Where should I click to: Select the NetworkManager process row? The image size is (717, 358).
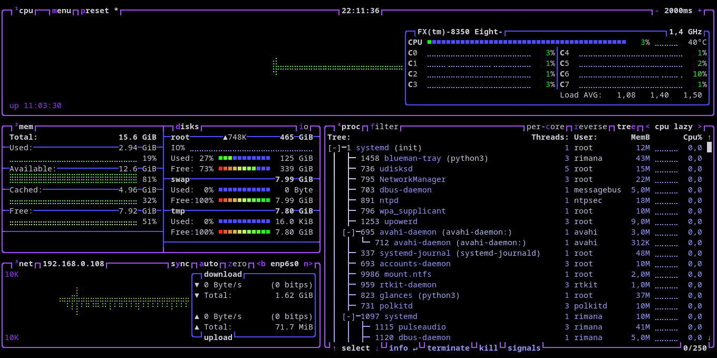[412, 179]
